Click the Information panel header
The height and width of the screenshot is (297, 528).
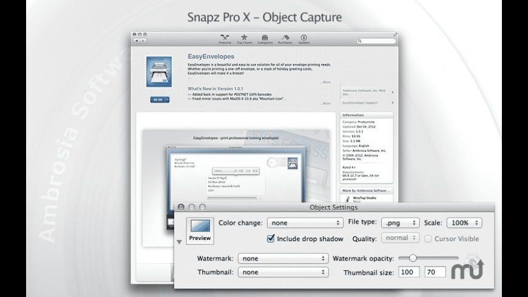coord(367,115)
